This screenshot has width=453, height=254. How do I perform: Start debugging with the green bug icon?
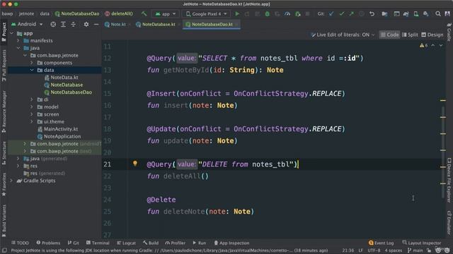tap(268, 13)
